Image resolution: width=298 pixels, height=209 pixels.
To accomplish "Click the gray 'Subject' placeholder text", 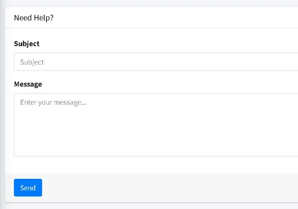I will click(32, 62).
